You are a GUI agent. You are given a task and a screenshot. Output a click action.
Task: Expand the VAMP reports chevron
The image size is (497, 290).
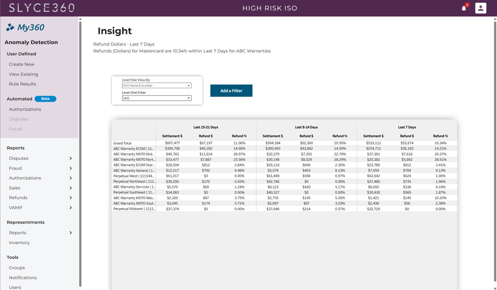point(71,208)
